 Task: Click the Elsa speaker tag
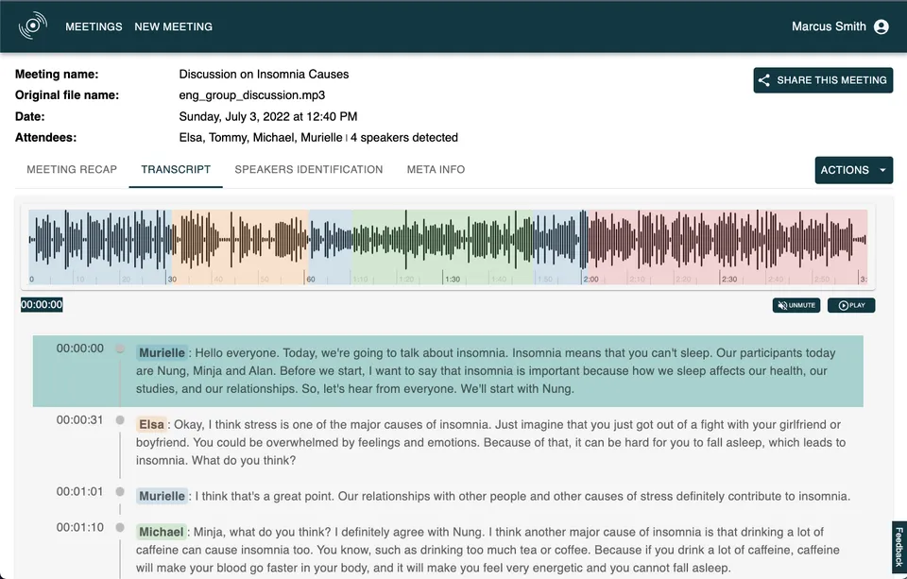click(151, 424)
